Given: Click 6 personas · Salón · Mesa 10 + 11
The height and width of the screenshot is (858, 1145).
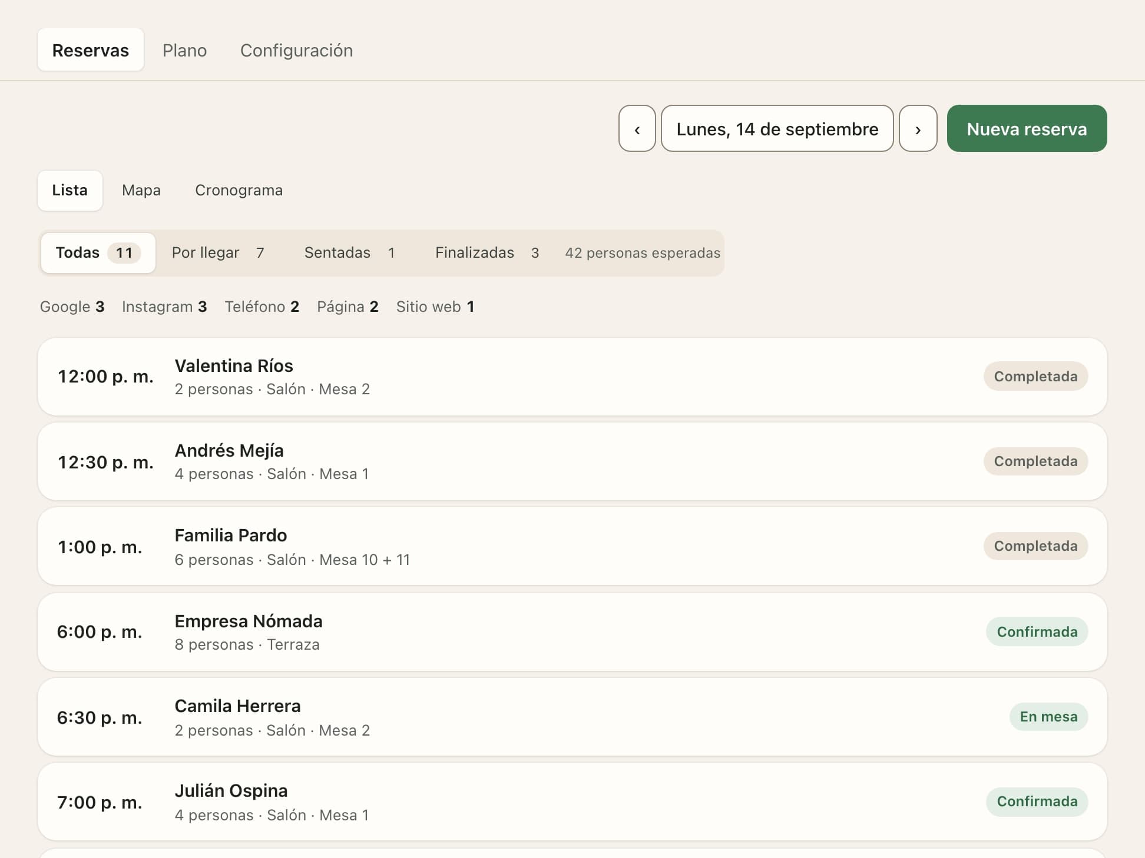Looking at the screenshot, I should (292, 560).
